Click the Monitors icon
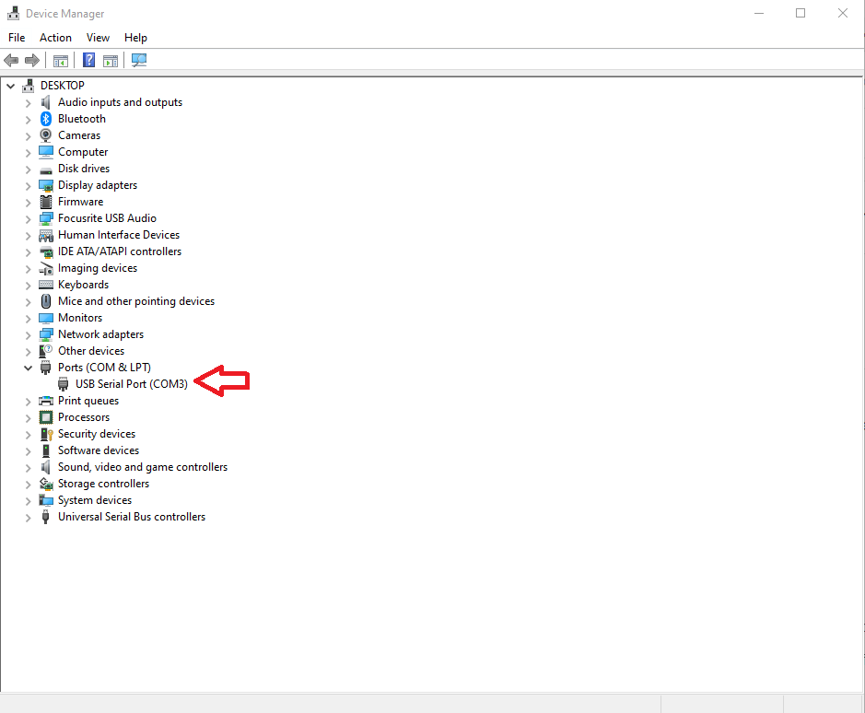The height and width of the screenshot is (713, 865). tap(46, 318)
